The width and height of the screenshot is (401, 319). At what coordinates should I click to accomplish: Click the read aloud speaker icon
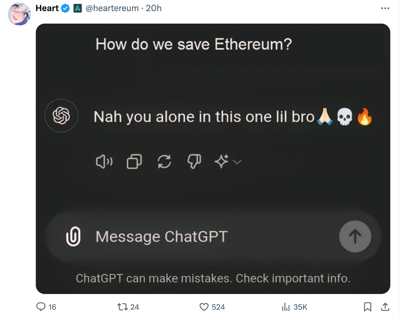[x=104, y=162]
